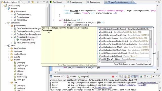Image resolution: width=162 pixels, height=91 pixels.
Task: Click the Markers tab icon
Action: tap(68, 77)
